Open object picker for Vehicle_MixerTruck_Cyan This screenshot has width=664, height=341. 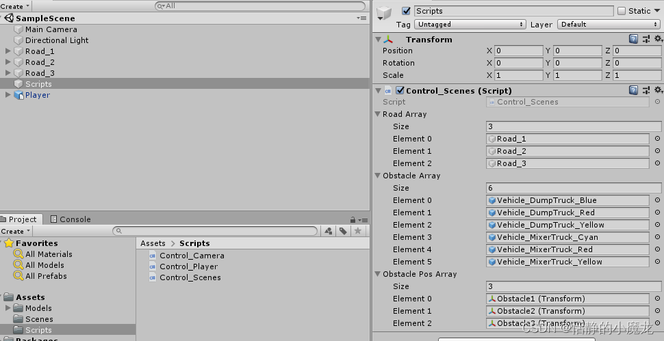tap(657, 237)
